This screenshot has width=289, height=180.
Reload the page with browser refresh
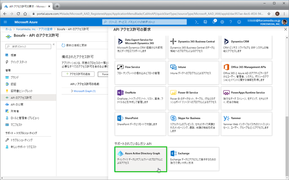point(18,14)
